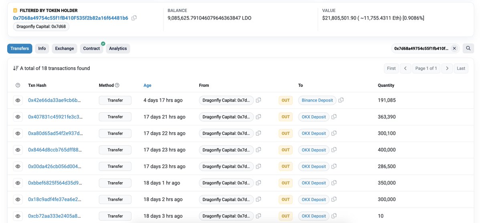Open the Exchange tab
The height and width of the screenshot is (223, 481).
coord(65,48)
